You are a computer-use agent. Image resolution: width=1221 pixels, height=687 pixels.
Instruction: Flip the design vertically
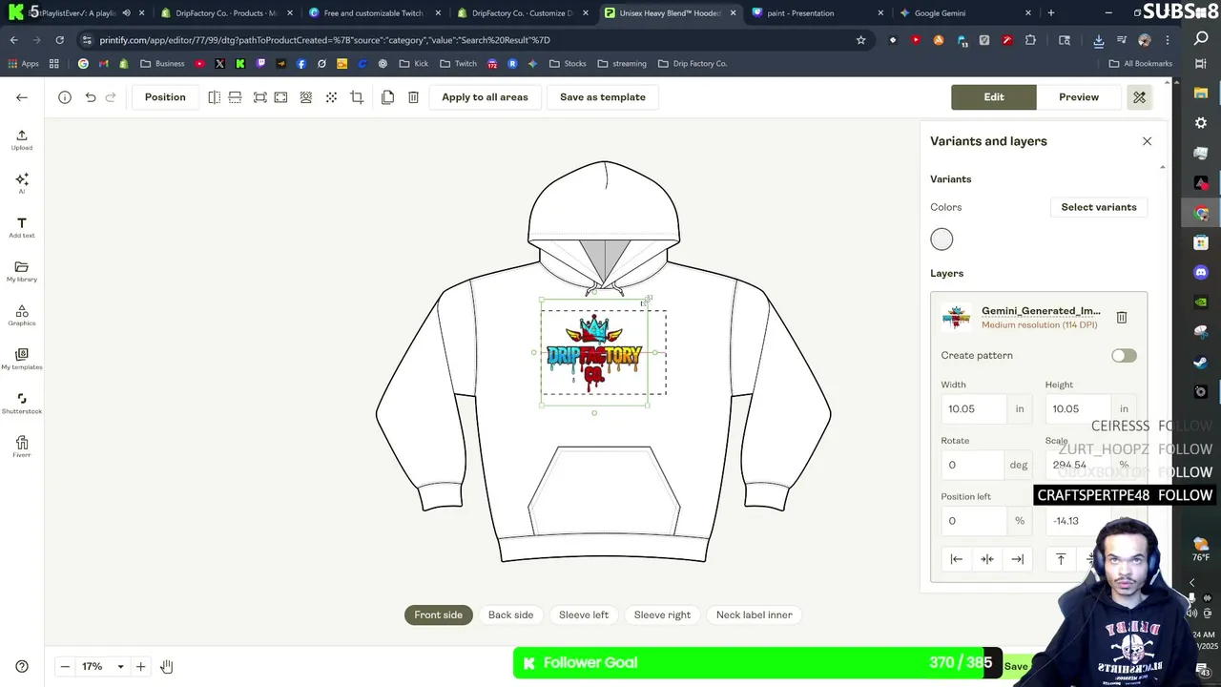[235, 97]
